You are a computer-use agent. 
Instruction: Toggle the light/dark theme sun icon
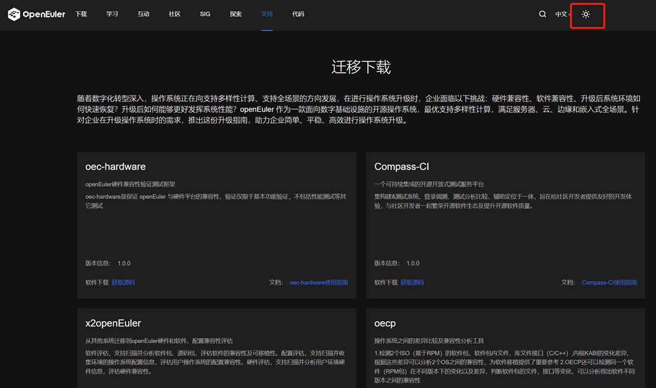tap(586, 15)
